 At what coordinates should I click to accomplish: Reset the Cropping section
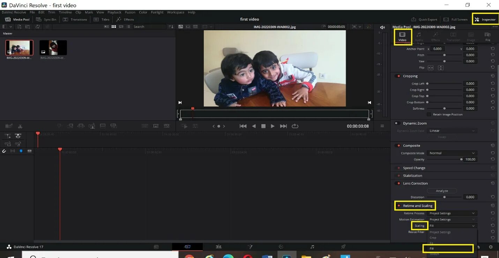coord(493,76)
